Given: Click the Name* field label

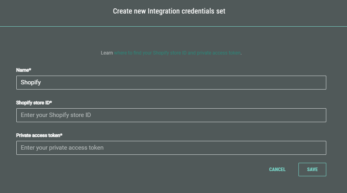Looking at the screenshot, I should (x=23, y=70).
